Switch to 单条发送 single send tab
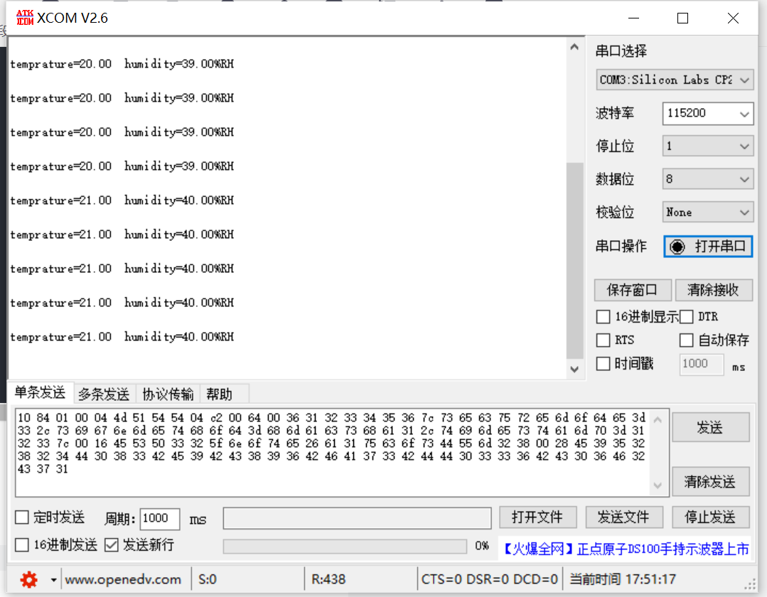Screen dimensions: 767x597 point(40,392)
